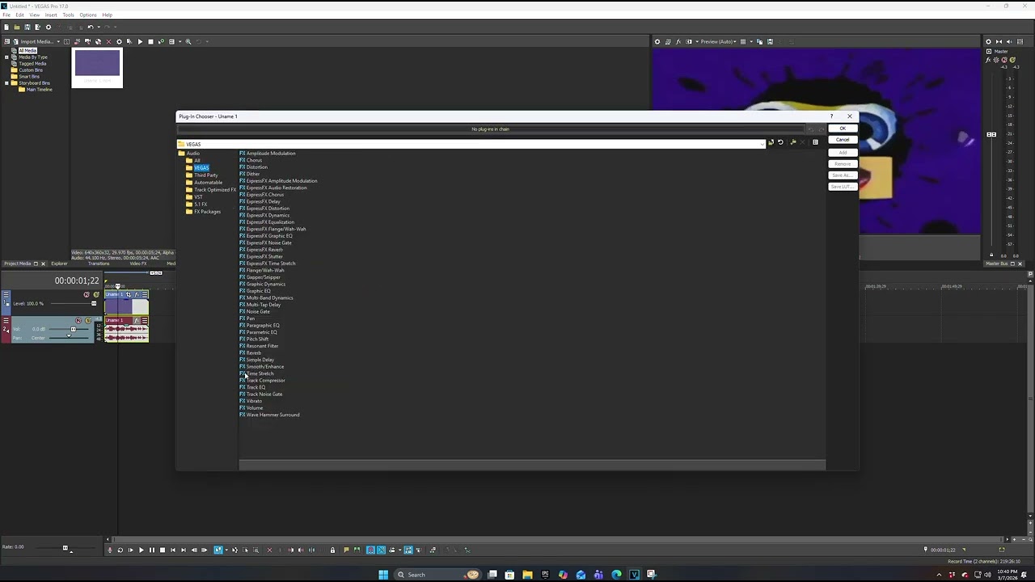Toggle the lock envelopes padlock icon
This screenshot has width=1035, height=582.
pos(332,550)
